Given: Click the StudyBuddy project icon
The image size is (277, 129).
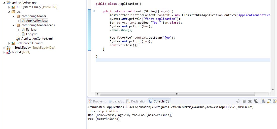Looking at the screenshot, I should [x=9, y=48].
